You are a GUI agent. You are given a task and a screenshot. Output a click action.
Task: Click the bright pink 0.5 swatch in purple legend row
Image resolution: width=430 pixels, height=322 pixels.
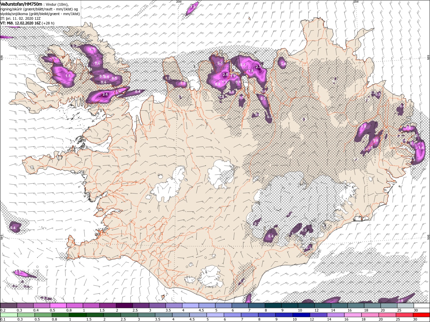click(x=58, y=306)
